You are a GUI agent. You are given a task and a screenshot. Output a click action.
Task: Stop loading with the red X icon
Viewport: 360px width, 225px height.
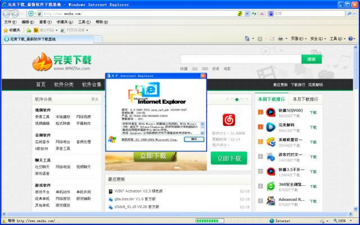click(x=262, y=14)
